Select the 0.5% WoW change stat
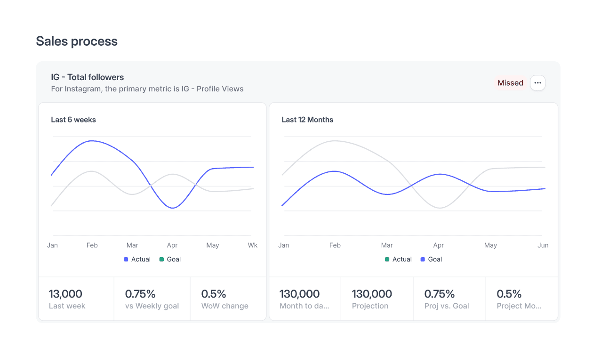This screenshot has width=593, height=356. [228, 299]
